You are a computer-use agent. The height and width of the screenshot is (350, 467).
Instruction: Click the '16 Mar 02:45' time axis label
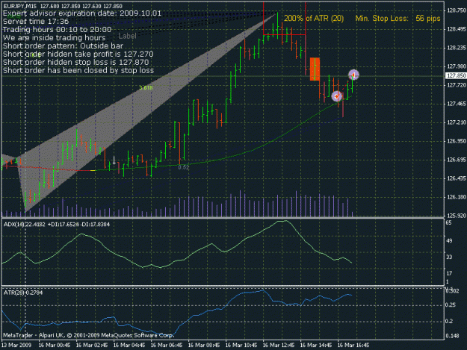pyautogui.click(x=92, y=346)
